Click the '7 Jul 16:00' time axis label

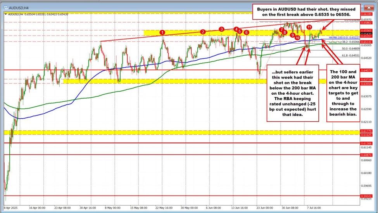point(314,208)
